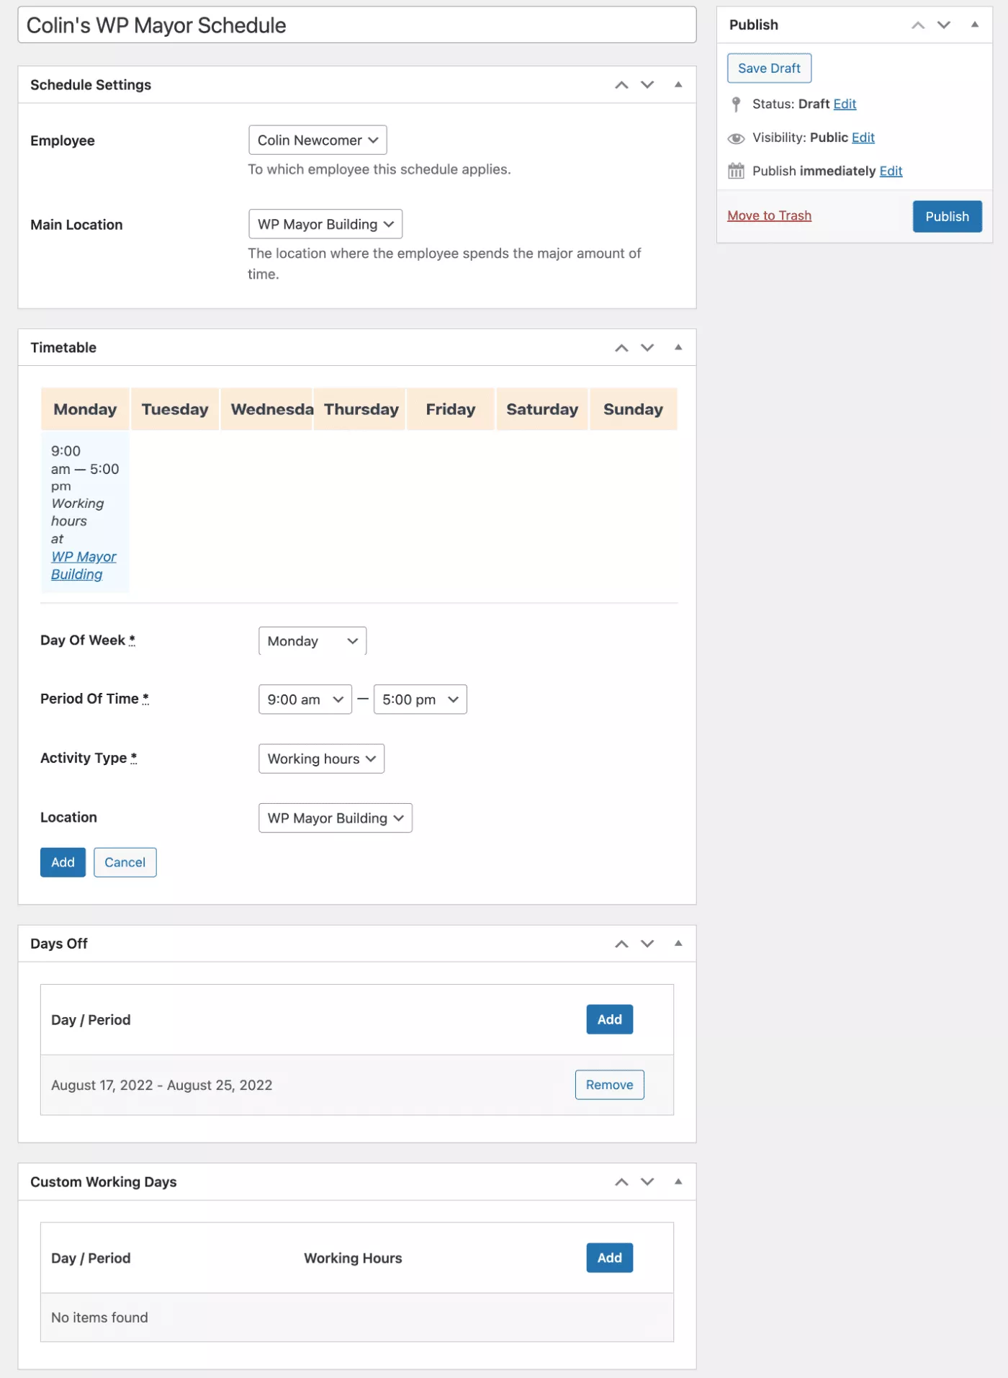The width and height of the screenshot is (1008, 1378).
Task: Edit the Draft status
Action: 845,104
